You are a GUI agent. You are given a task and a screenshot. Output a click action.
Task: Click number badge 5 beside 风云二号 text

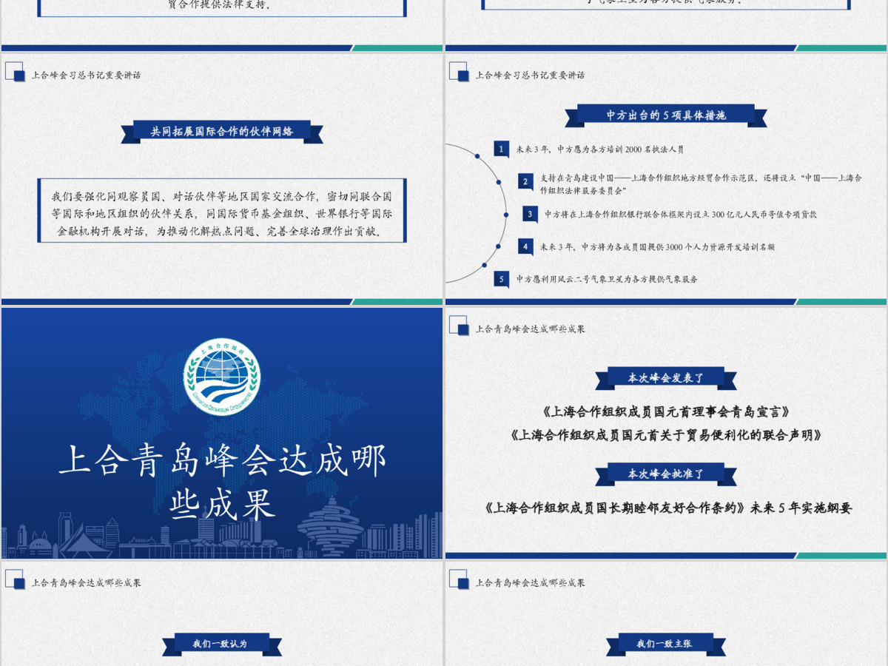click(501, 279)
